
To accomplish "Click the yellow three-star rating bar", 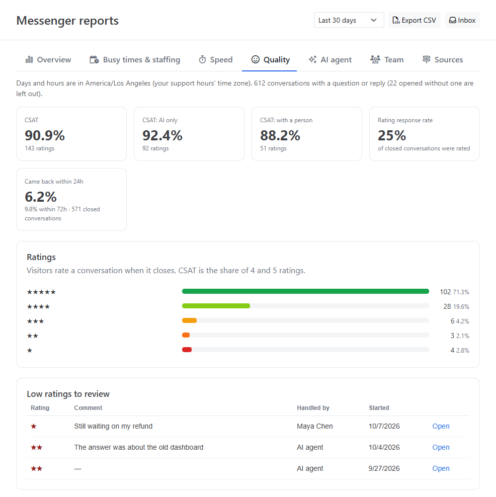I will (189, 320).
